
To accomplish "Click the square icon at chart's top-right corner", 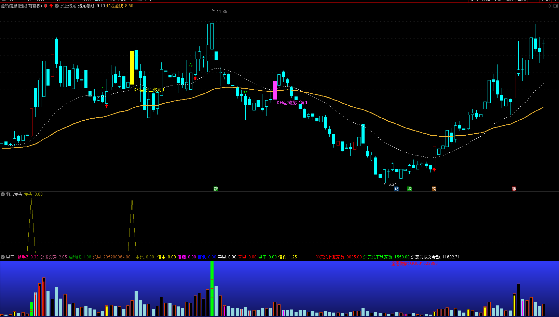I will (556, 6).
